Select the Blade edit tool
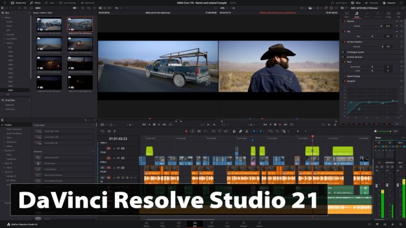The image size is (406, 228). tap(199, 131)
